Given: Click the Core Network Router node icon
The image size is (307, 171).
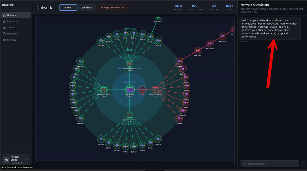Looking at the screenshot, I should click(129, 89).
